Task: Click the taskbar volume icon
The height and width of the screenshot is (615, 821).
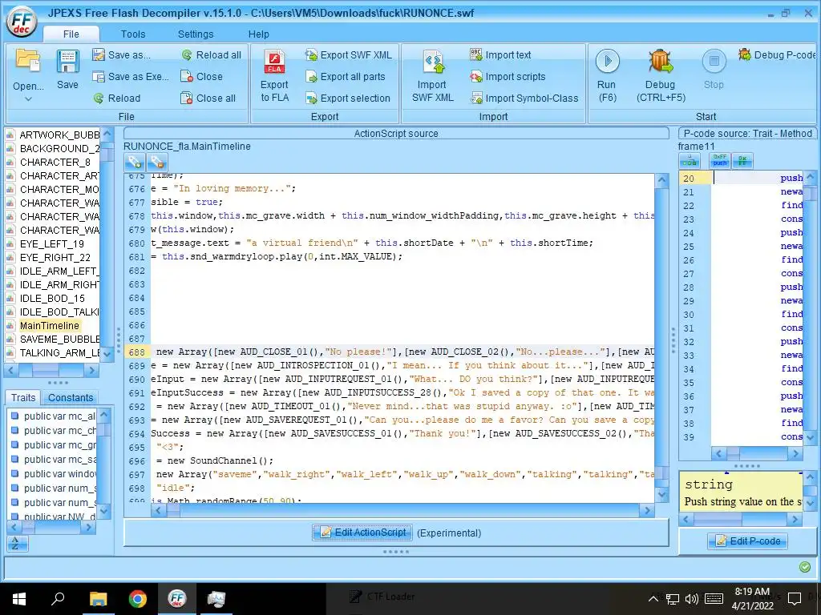Action: click(x=692, y=599)
